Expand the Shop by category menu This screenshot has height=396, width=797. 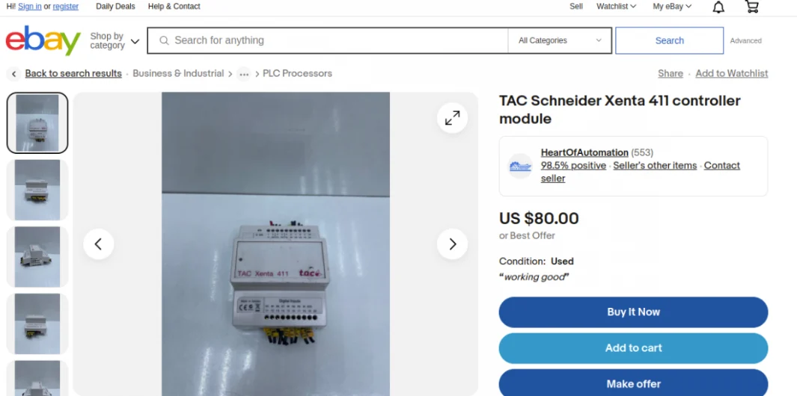point(114,40)
